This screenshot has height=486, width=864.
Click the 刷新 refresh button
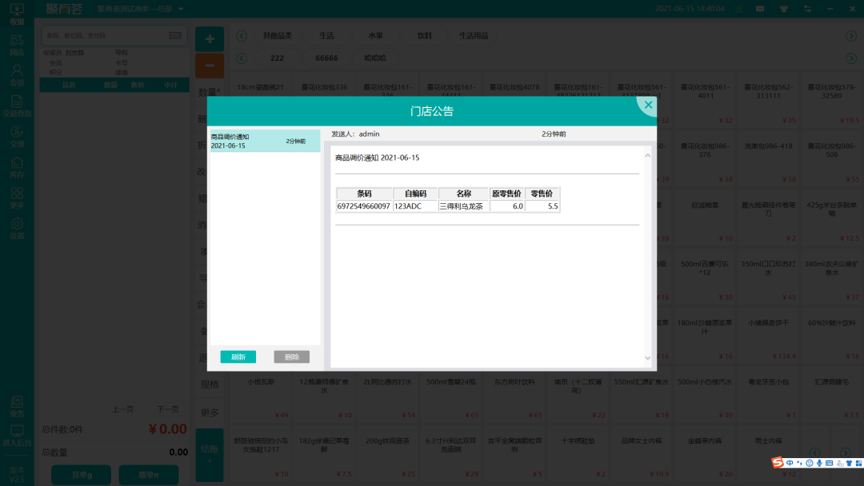click(238, 357)
